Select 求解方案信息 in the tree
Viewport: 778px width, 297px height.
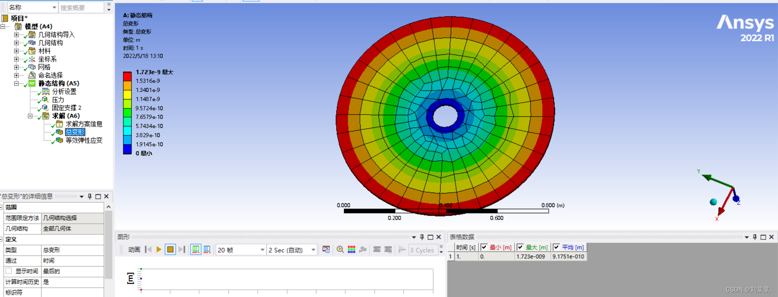click(84, 124)
